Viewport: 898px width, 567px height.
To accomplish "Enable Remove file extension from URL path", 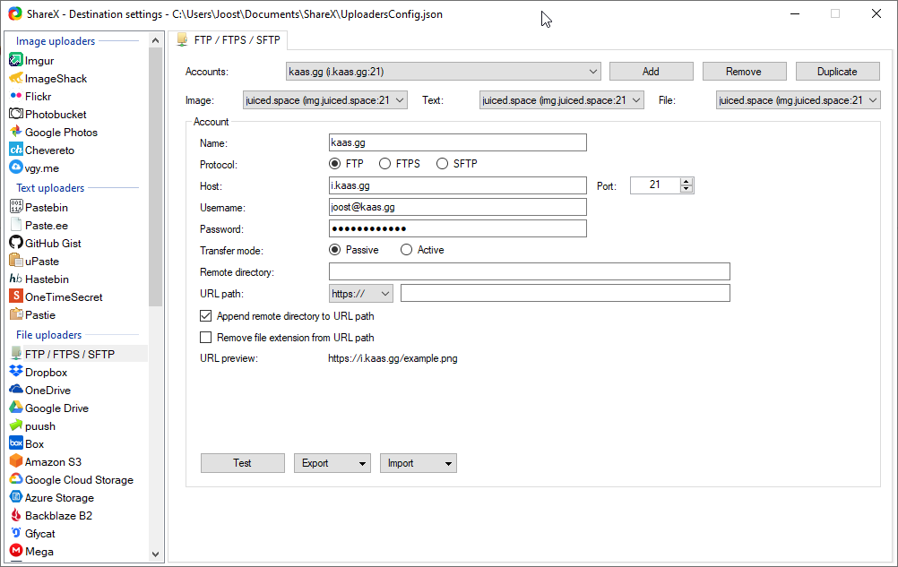I will point(206,338).
